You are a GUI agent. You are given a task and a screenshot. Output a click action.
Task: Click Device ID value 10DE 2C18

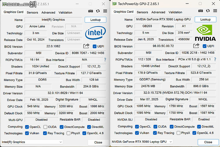(198, 53)
